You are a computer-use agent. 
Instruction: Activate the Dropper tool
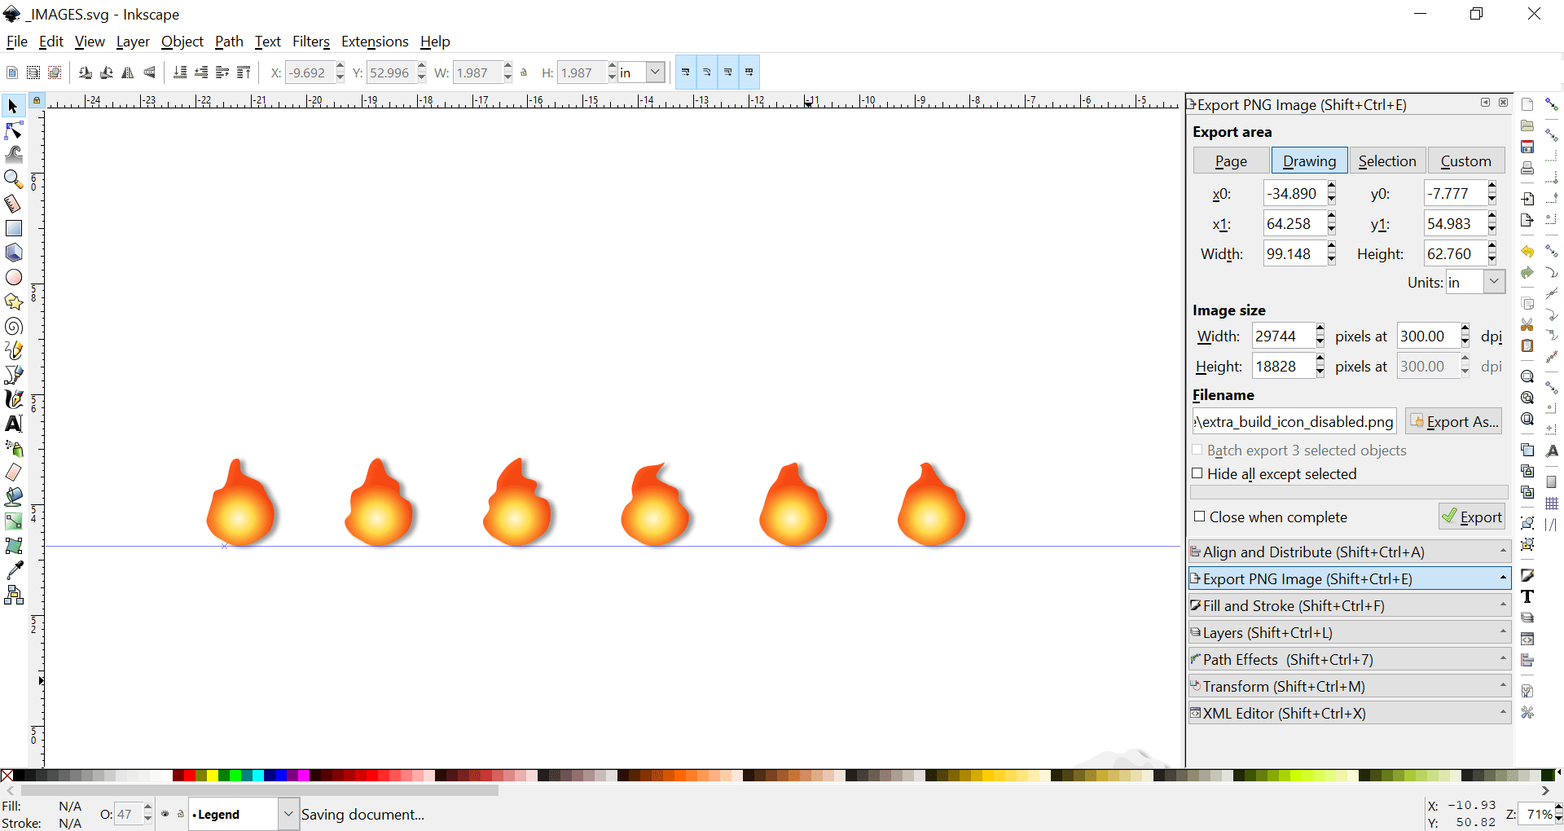point(14,570)
